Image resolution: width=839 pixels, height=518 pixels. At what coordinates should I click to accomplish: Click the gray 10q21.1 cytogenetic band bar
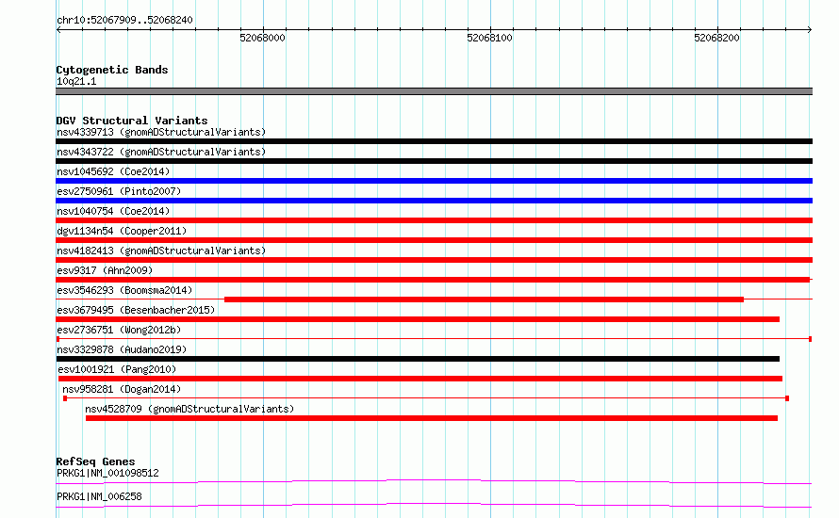pyautogui.click(x=434, y=91)
